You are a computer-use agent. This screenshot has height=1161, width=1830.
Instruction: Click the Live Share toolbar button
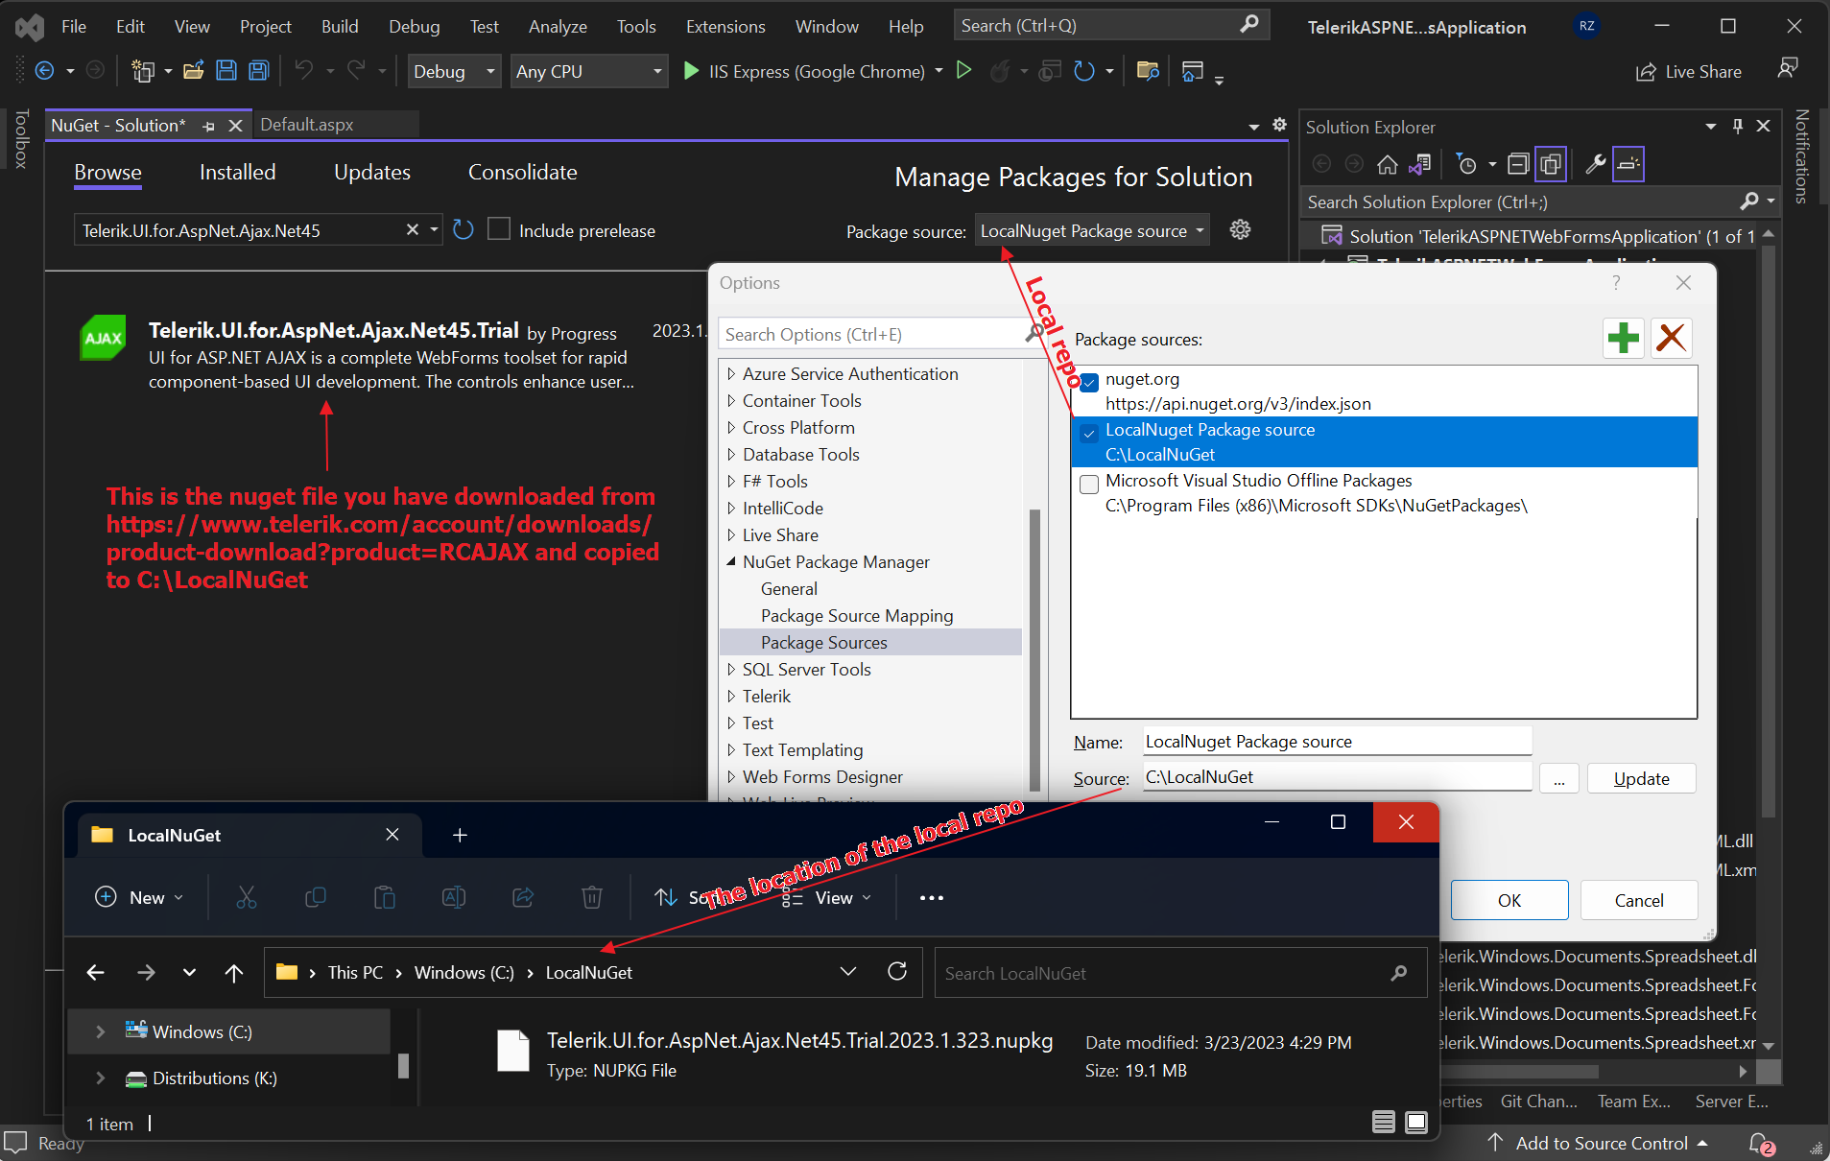[x=1689, y=72]
